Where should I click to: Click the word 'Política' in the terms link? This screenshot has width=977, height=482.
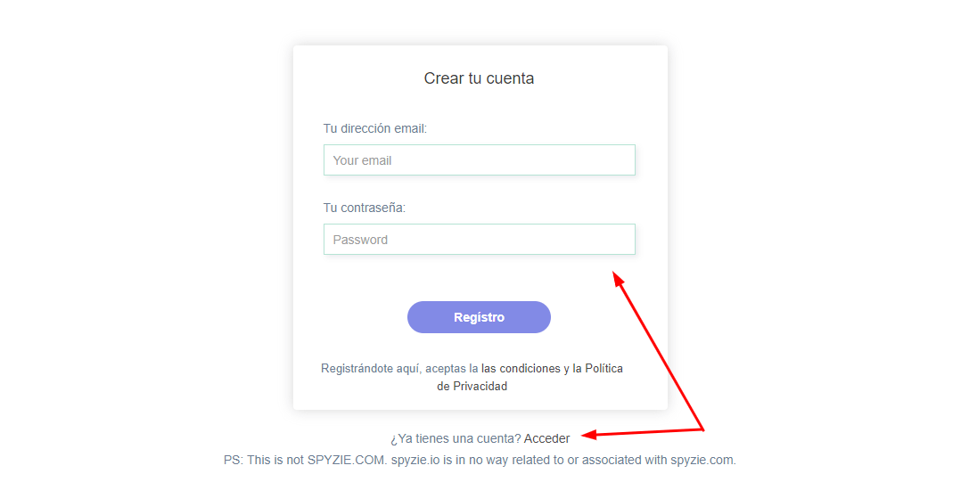coord(603,368)
